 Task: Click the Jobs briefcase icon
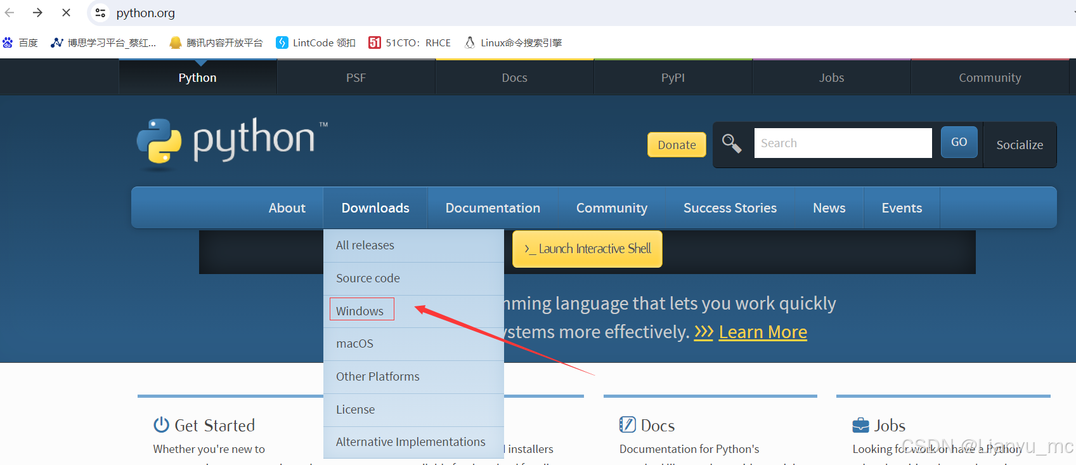click(861, 425)
